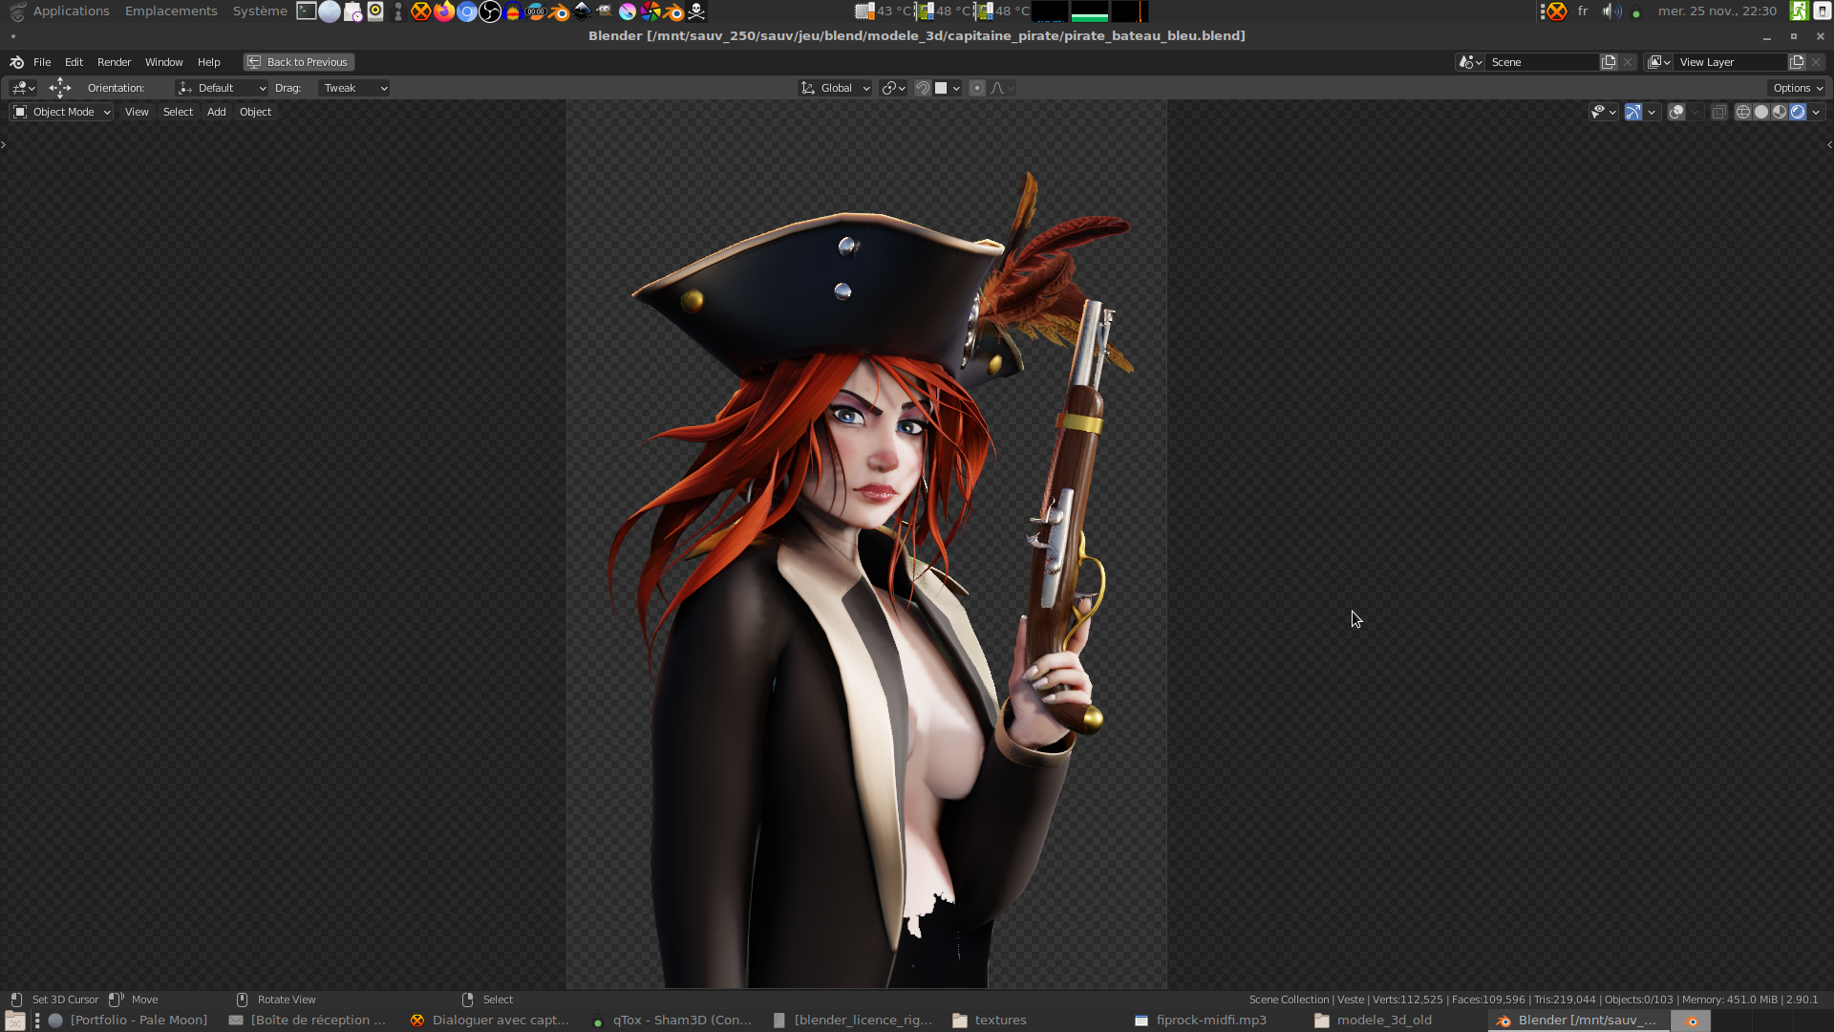Toggle proportional editing
1834x1032 pixels.
click(977, 88)
